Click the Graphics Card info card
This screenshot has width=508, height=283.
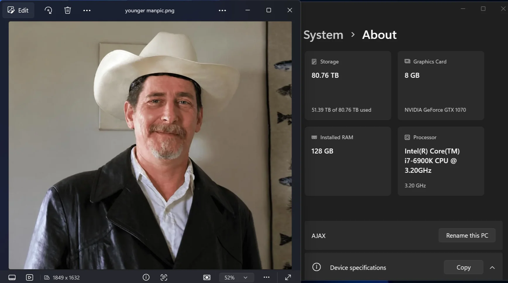pos(441,85)
